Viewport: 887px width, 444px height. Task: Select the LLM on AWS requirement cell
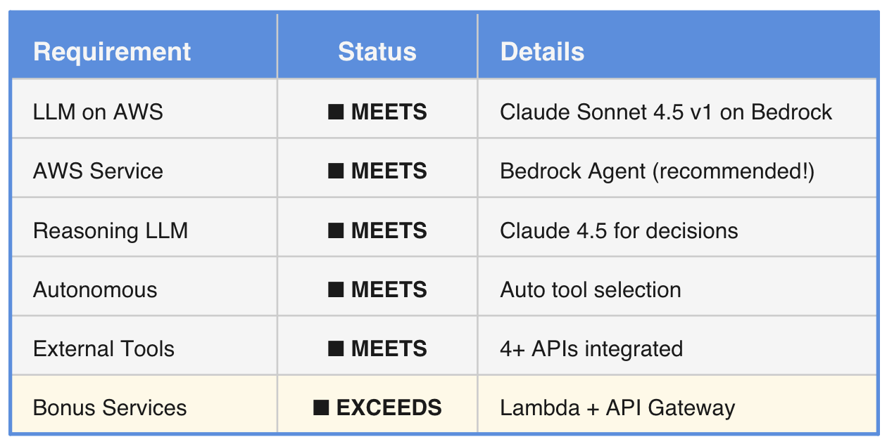tap(98, 112)
